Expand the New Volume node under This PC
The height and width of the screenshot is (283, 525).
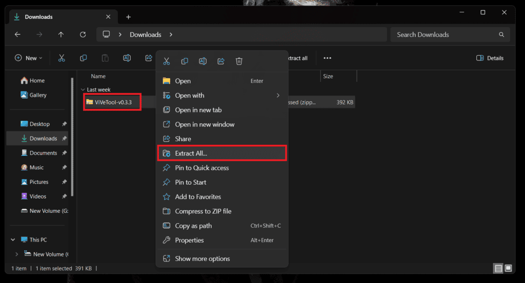pos(17,254)
